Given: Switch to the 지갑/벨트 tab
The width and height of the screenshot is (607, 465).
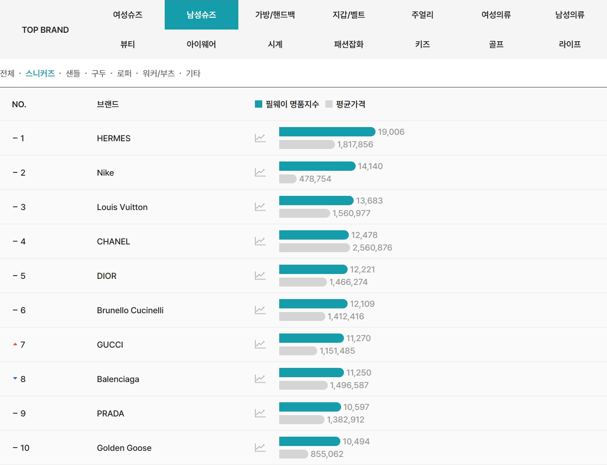Looking at the screenshot, I should click(x=349, y=15).
